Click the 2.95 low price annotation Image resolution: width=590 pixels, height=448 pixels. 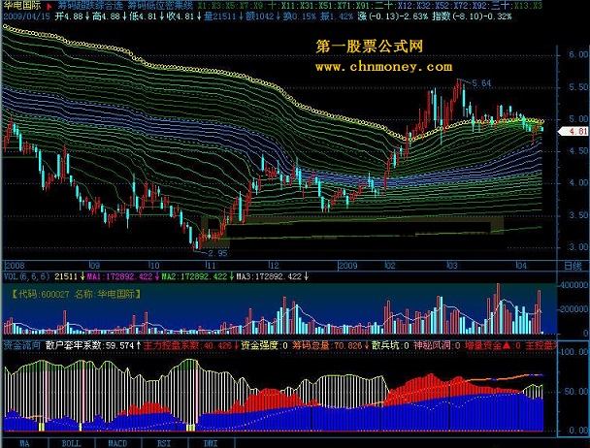pos(218,253)
